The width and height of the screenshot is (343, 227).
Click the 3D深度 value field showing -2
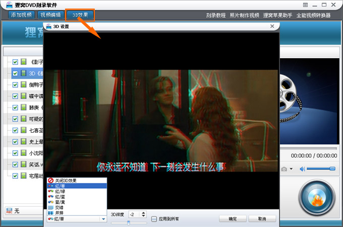click(135, 214)
